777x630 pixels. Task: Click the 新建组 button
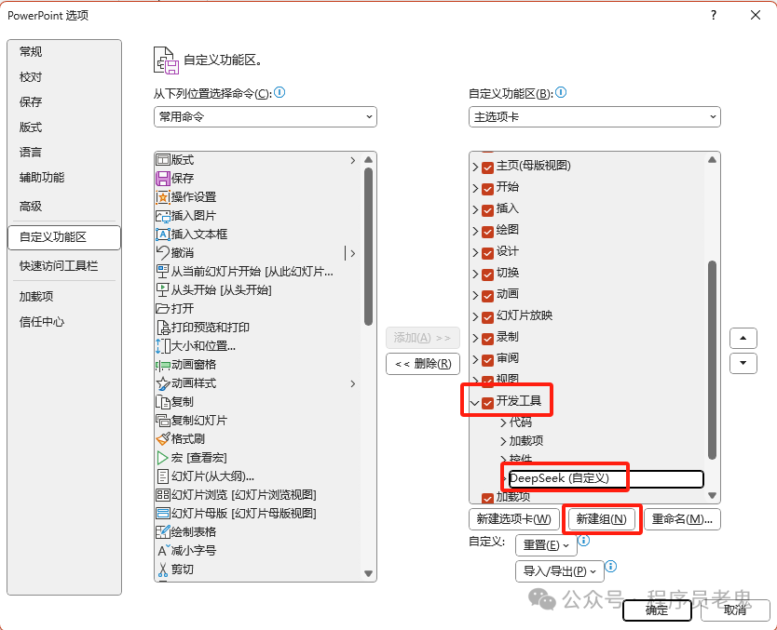tap(602, 519)
